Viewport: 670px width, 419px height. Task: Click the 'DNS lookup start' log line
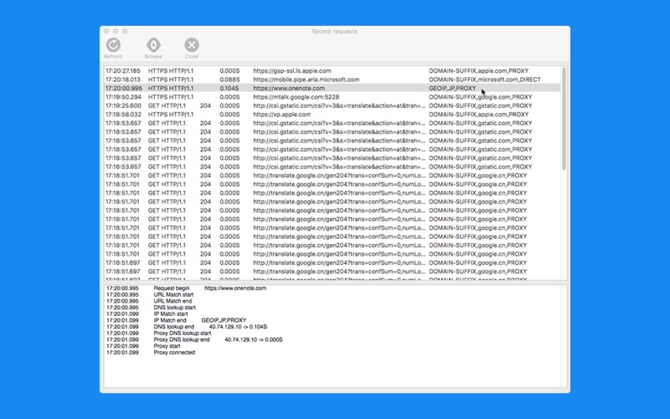click(333, 308)
